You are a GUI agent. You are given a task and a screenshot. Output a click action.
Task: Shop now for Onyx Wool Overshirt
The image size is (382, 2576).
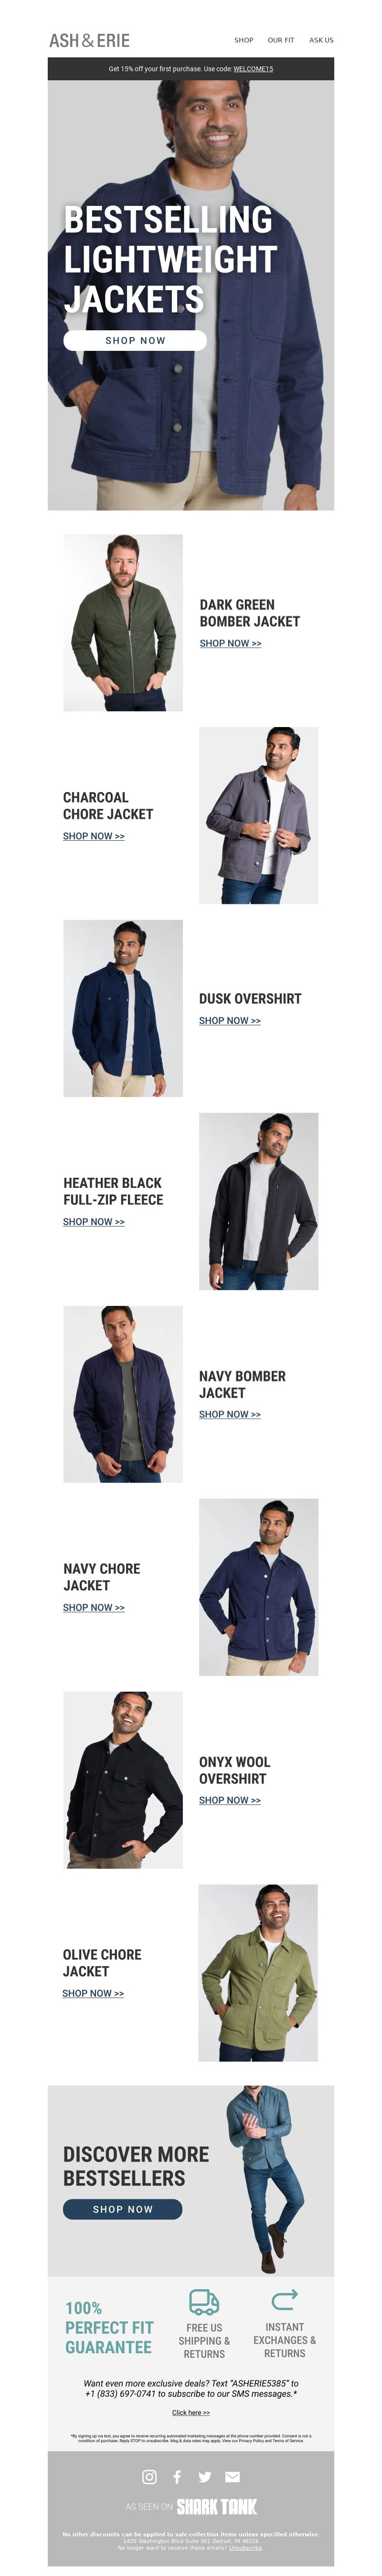tap(230, 1800)
